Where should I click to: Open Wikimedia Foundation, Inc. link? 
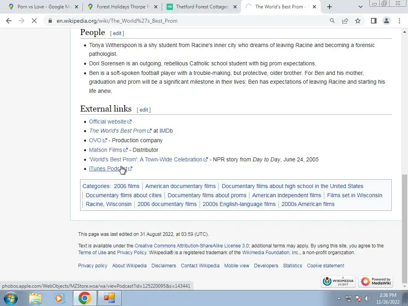(271, 252)
